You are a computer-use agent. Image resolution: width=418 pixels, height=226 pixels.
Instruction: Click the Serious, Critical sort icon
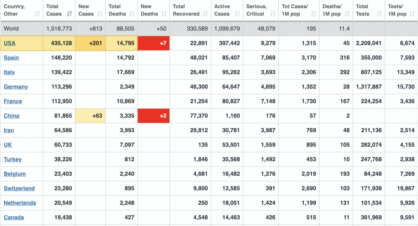[x=272, y=14]
